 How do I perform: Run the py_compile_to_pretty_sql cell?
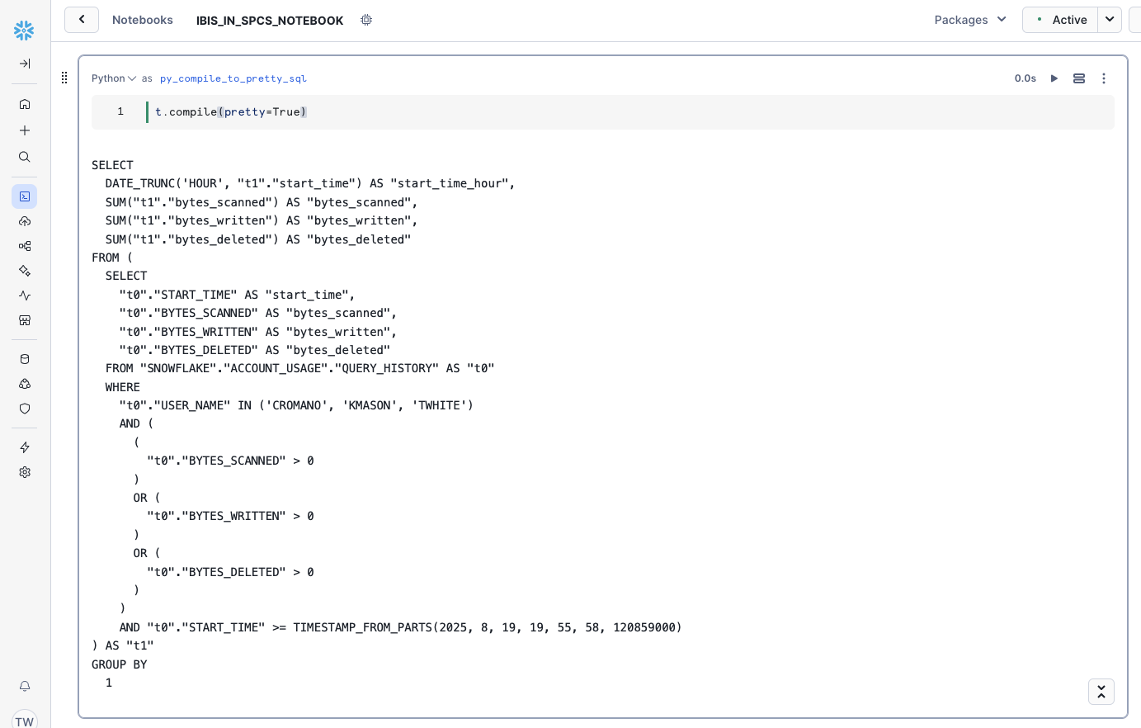[1054, 78]
